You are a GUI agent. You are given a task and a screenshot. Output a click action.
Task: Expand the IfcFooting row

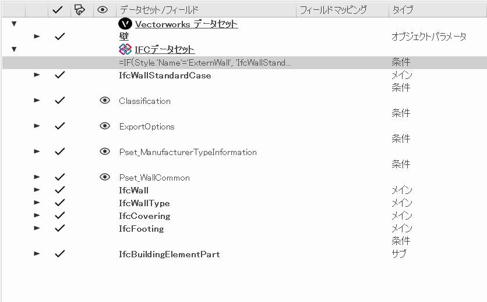tap(37, 228)
